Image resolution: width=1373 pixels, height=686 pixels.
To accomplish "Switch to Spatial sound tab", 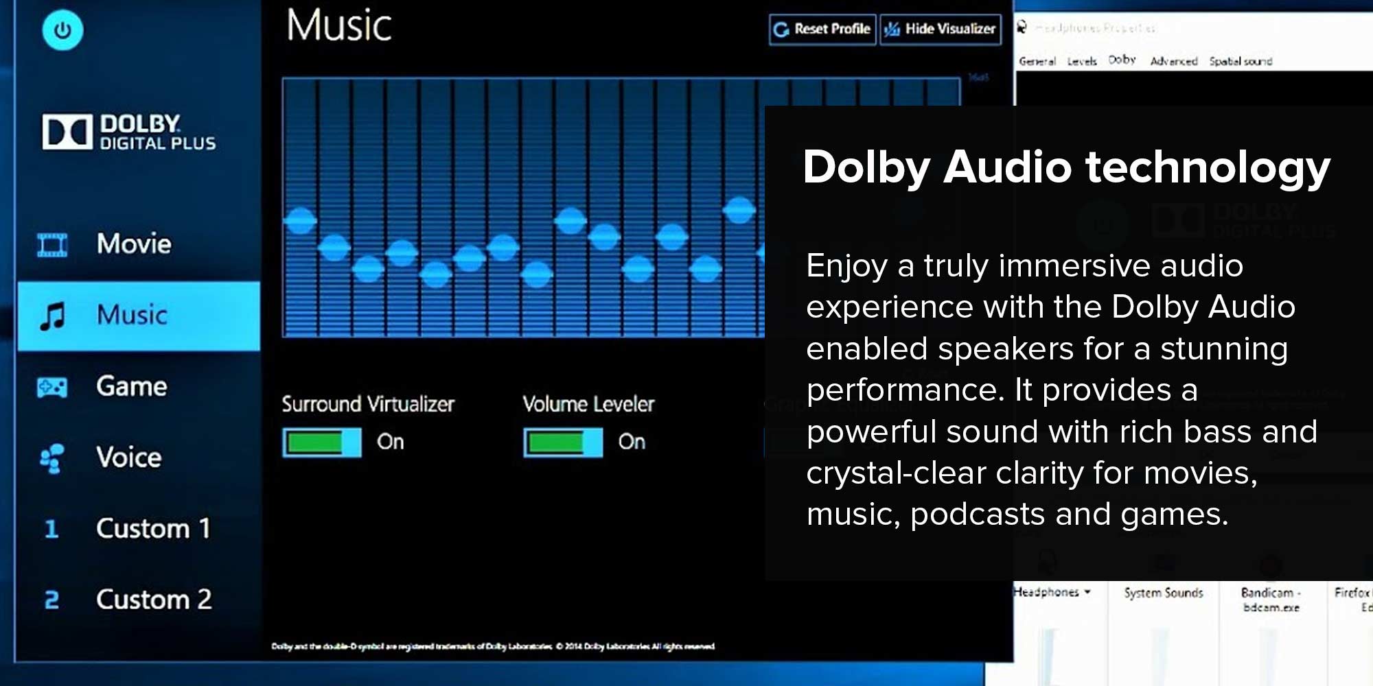I will pyautogui.click(x=1241, y=61).
